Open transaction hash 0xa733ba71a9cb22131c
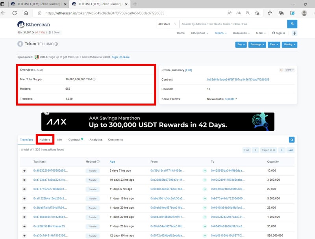315x239 pixels. tap(50, 180)
